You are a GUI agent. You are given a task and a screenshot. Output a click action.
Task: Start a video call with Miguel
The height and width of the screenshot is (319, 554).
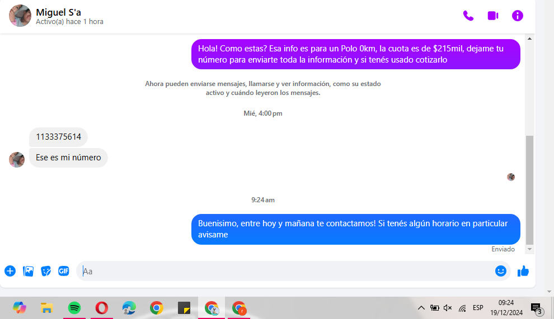(x=492, y=16)
